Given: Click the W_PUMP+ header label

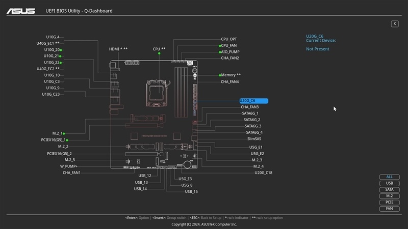Looking at the screenshot, I should tap(69, 166).
